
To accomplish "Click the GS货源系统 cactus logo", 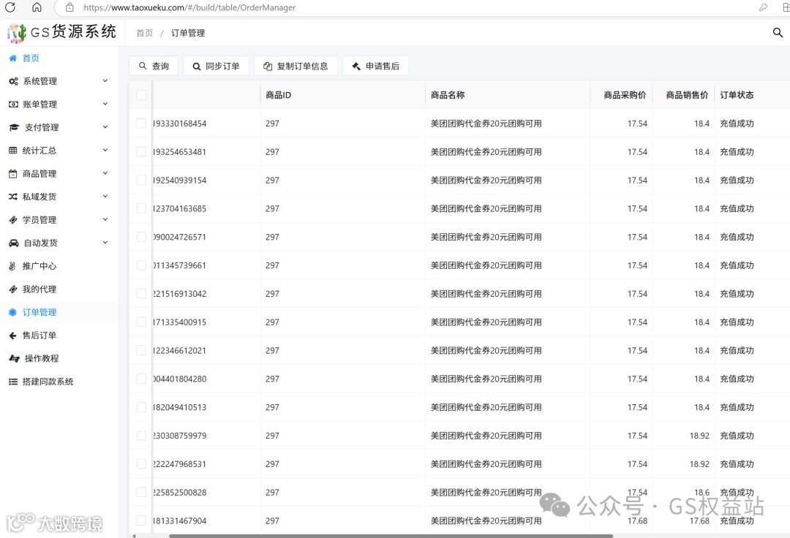I will click(x=17, y=33).
